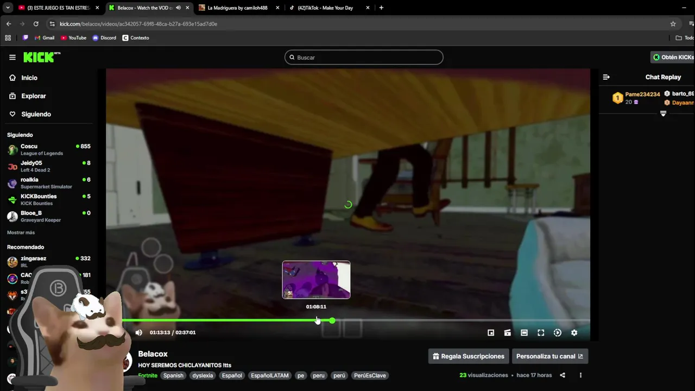695x391 pixels.
Task: Switch to theater mode
Action: point(524,333)
